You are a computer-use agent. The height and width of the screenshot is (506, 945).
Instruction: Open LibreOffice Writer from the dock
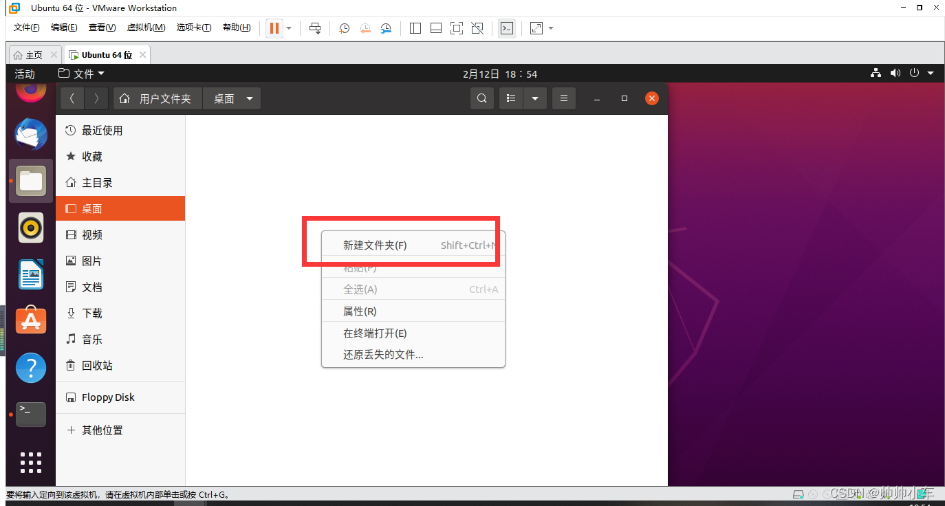pyautogui.click(x=31, y=275)
